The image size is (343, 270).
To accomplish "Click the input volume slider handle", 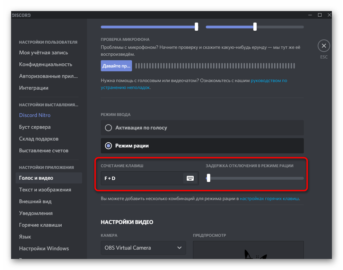I will click(196, 27).
